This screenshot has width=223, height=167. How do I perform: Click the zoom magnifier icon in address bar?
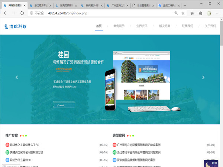(176, 13)
